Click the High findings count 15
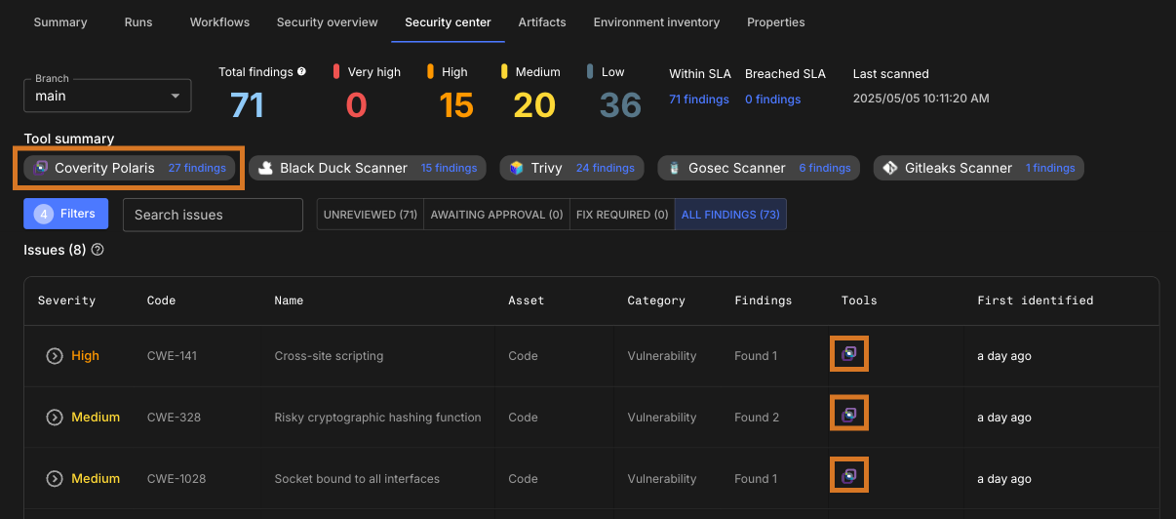Screen dimensions: 1176x519 click(x=455, y=104)
